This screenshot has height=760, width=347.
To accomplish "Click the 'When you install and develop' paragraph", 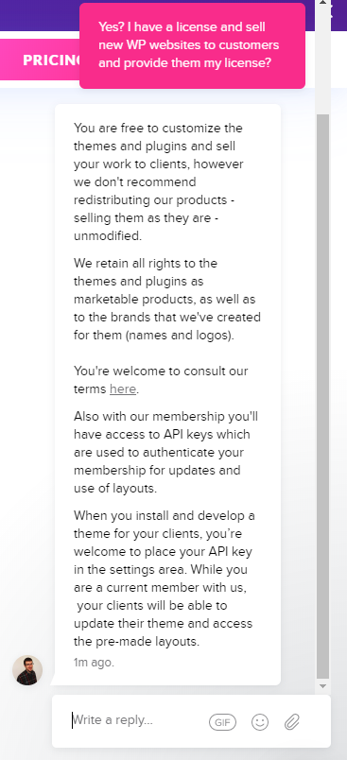I will (164, 579).
